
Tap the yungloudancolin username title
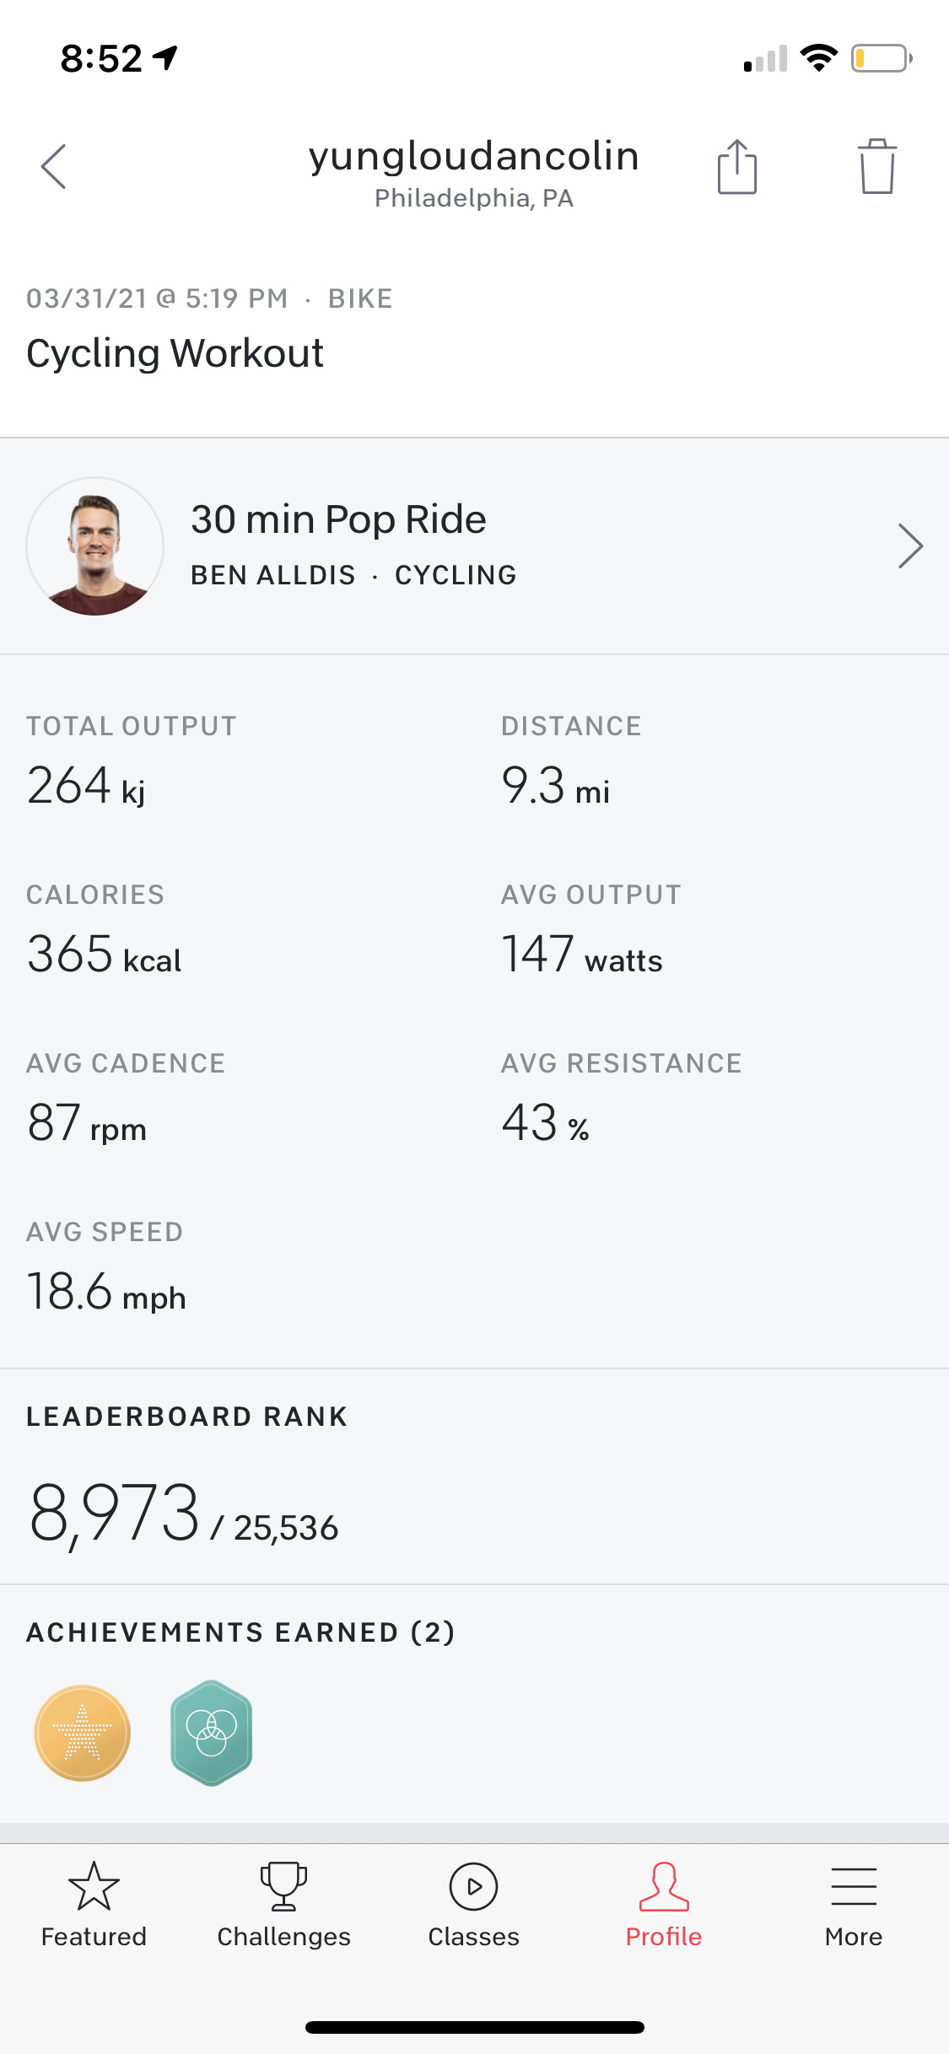click(473, 157)
